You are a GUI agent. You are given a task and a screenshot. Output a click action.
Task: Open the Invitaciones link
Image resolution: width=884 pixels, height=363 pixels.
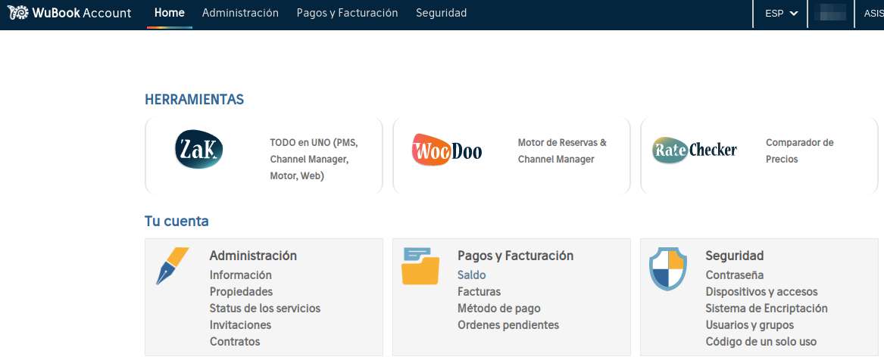[240, 324]
